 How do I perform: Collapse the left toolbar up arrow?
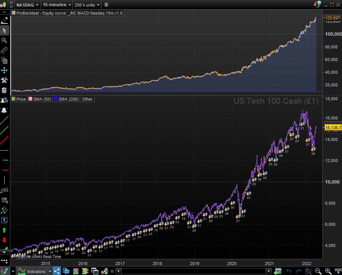(4, 12)
